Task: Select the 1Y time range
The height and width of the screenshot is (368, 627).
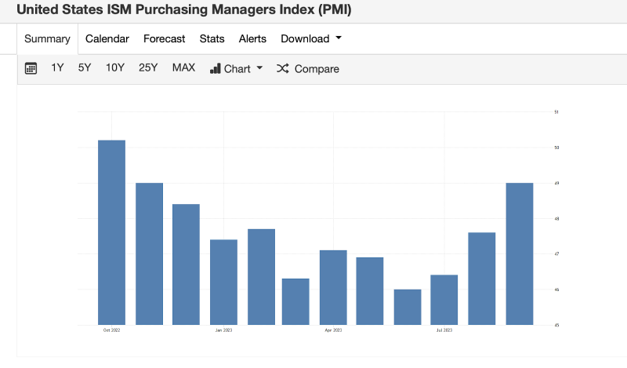Action: pos(57,67)
